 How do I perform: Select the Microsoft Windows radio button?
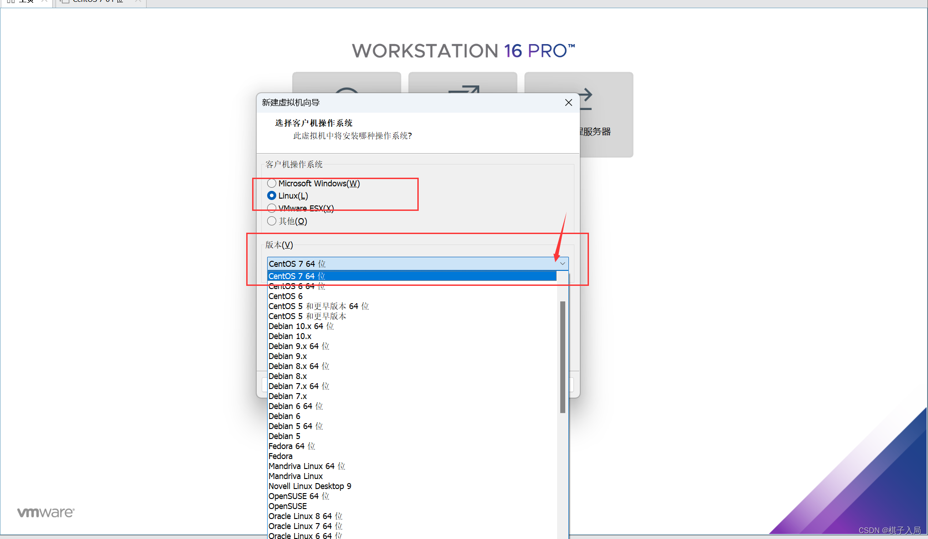point(272,184)
